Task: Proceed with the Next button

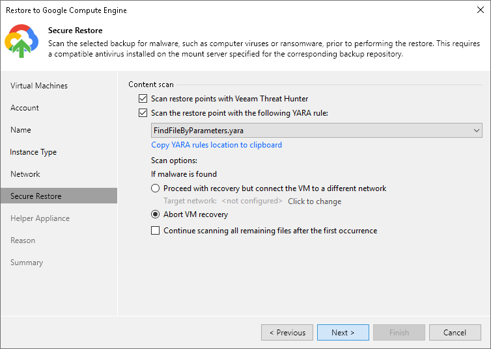Action: [x=343, y=333]
